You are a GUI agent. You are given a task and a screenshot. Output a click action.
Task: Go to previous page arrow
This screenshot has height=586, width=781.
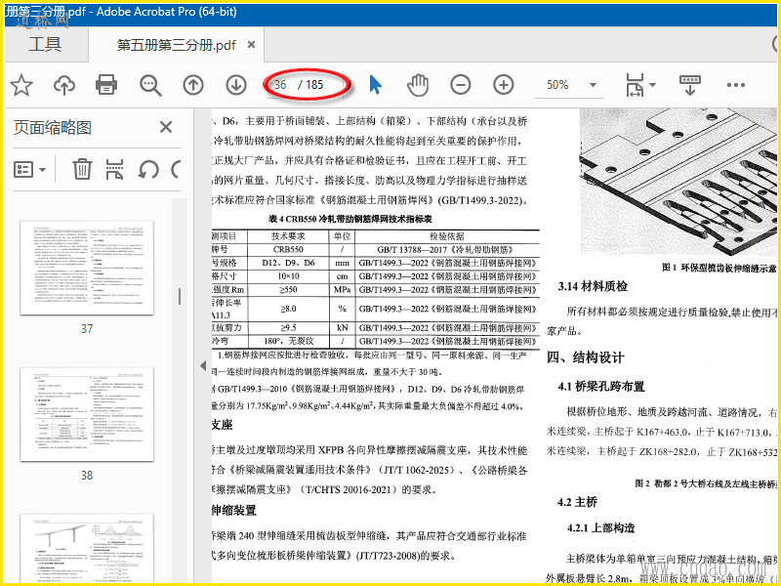pos(193,85)
